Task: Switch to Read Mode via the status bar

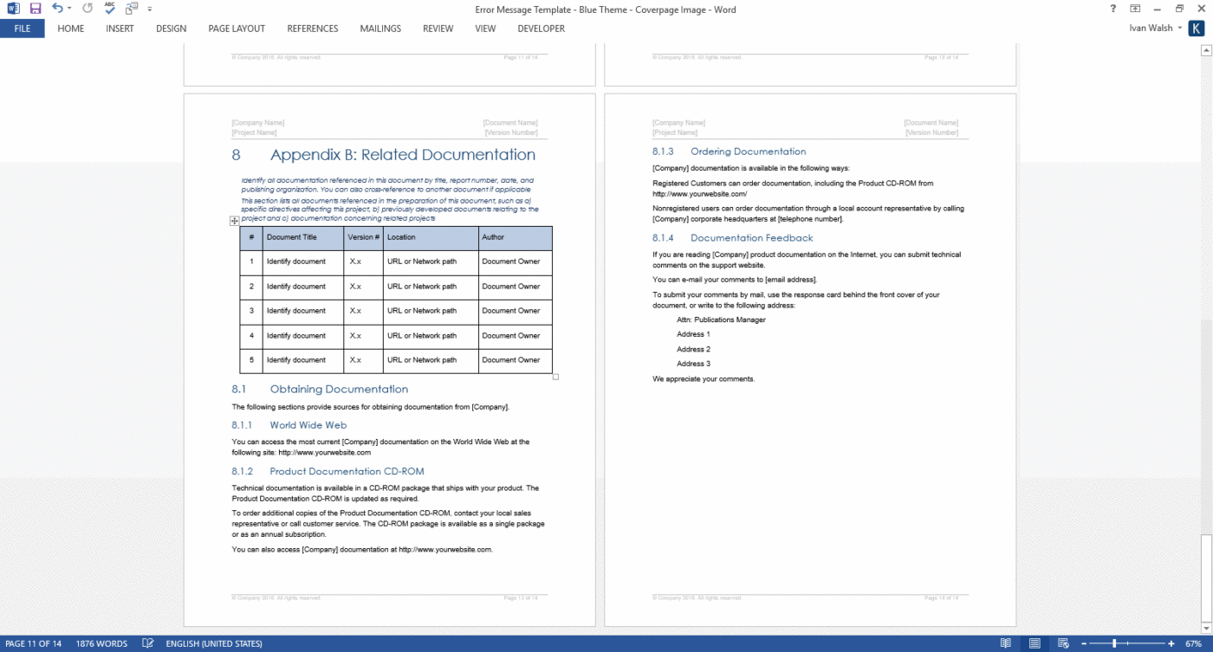Action: [x=1004, y=643]
